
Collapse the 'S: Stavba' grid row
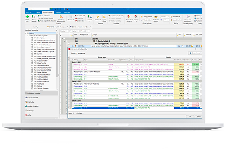(62, 39)
